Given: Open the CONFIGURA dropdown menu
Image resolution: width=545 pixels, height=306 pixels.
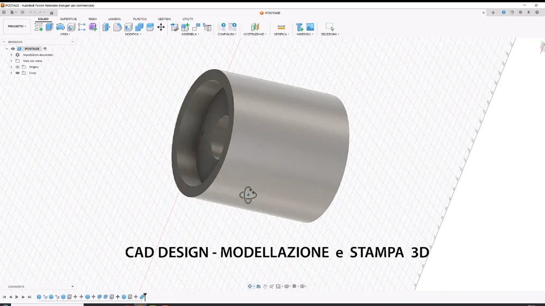Looking at the screenshot, I should click(x=227, y=34).
